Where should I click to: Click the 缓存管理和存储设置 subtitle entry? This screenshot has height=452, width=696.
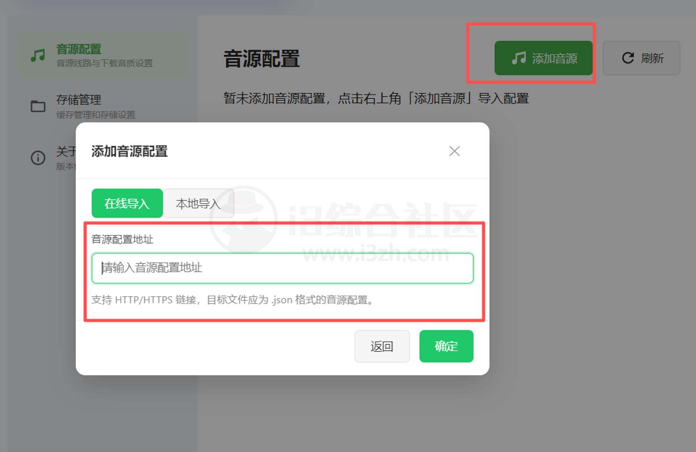[x=95, y=115]
